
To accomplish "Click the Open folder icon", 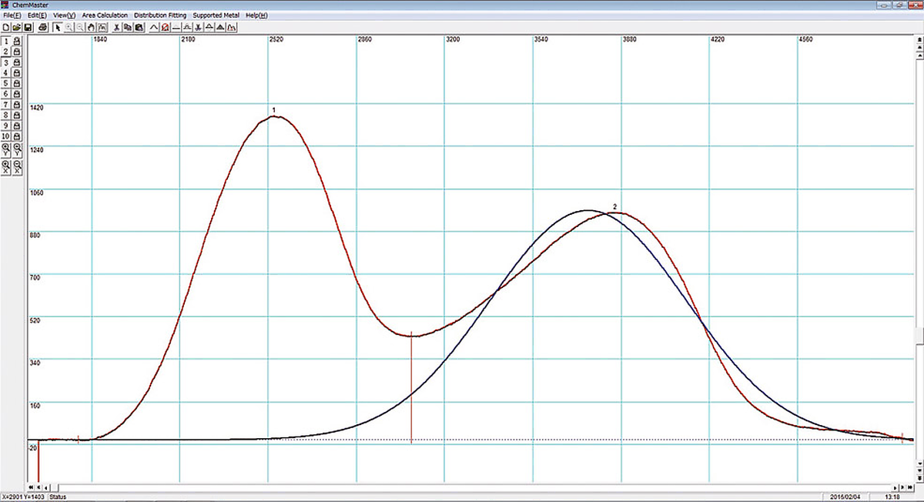I will pyautogui.click(x=16, y=27).
